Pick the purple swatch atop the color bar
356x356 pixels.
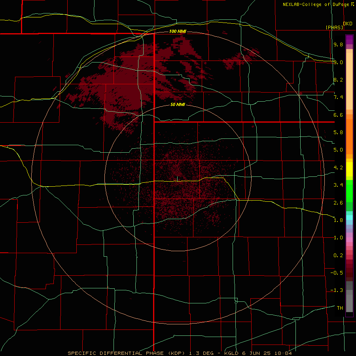coord(349,40)
